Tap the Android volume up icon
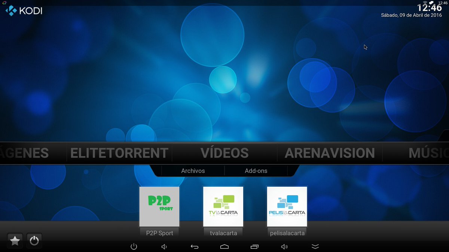Viewport: 449px width, 252px height. (x=285, y=246)
